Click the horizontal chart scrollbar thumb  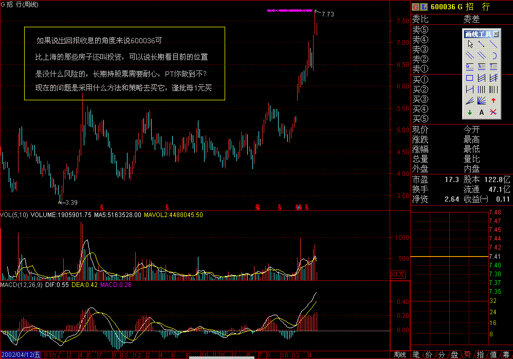222,357
